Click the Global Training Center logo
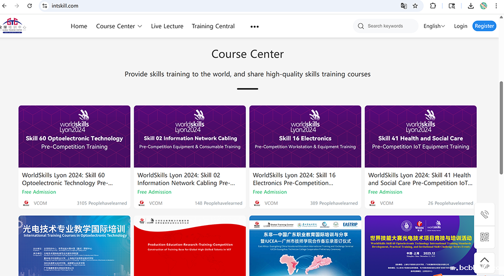Screen dimensions: 504x276 (13, 25)
